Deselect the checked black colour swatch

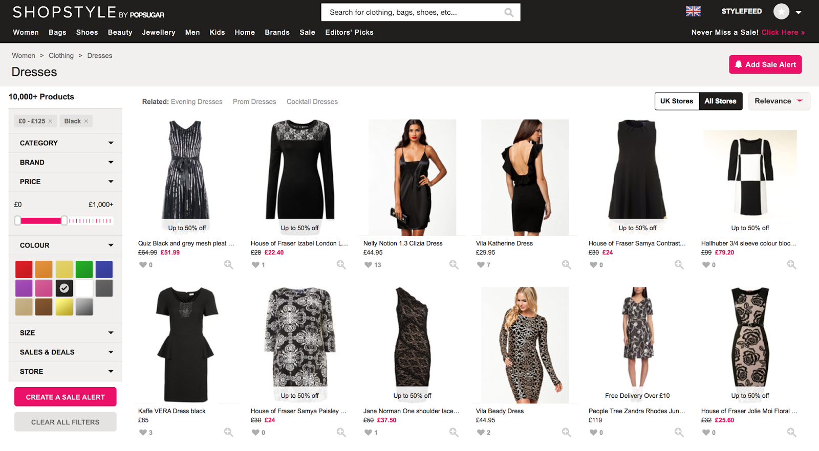pos(64,288)
